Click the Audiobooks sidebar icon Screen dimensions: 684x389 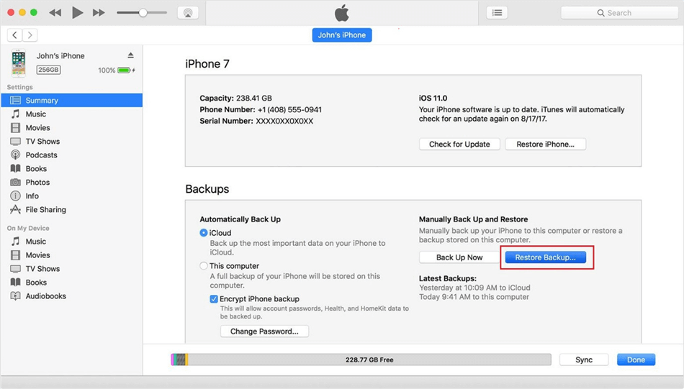15,296
